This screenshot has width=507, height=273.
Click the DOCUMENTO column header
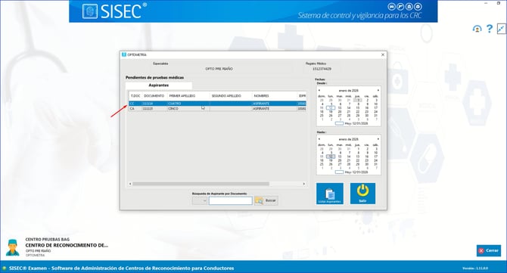coord(154,96)
